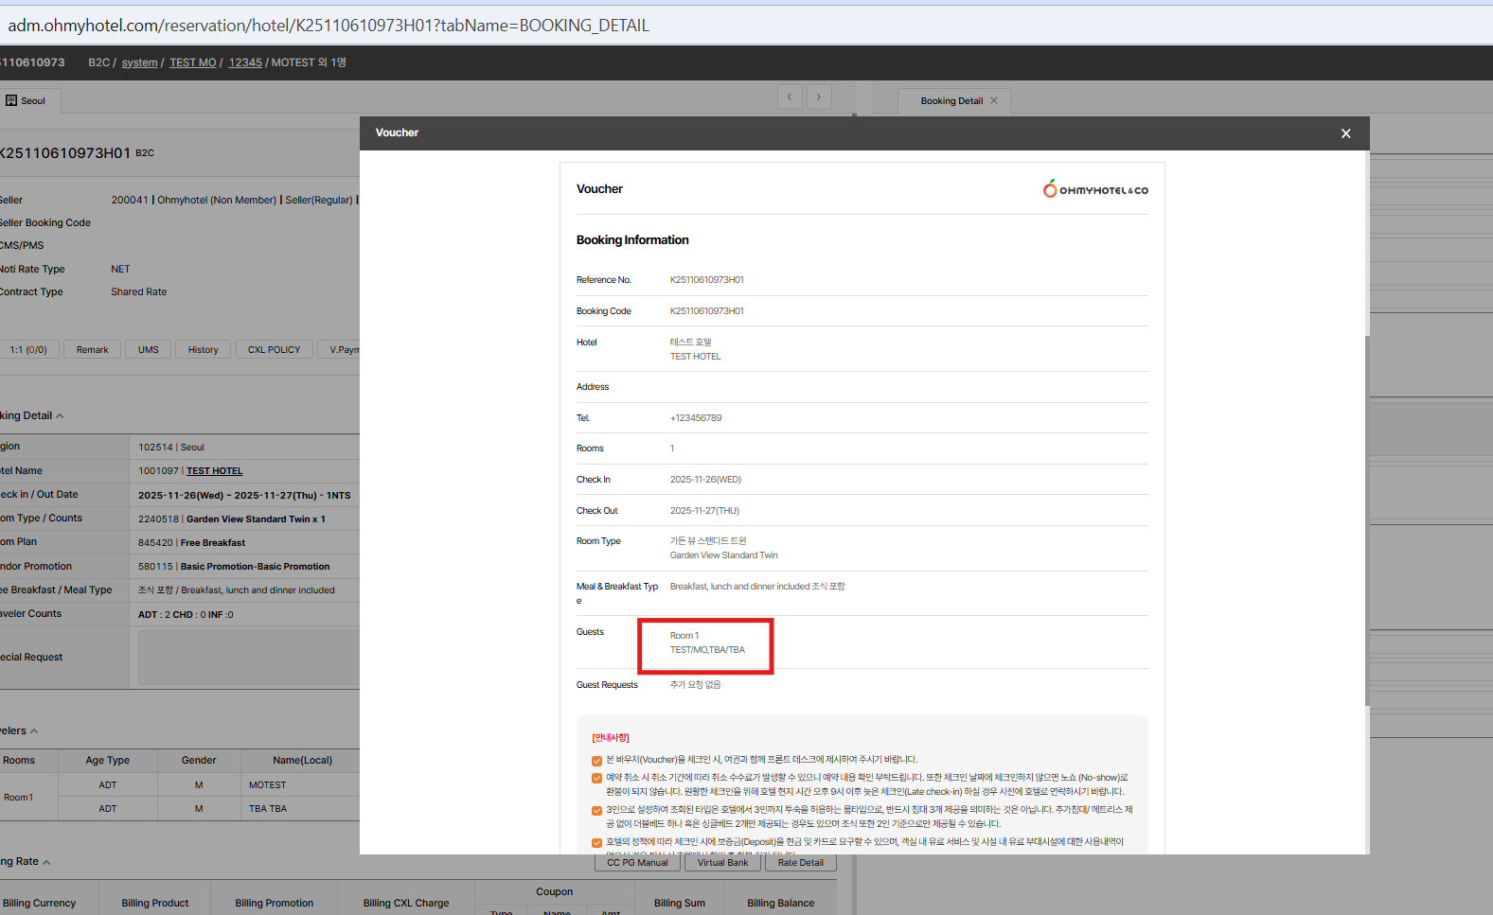This screenshot has width=1493, height=915.
Task: Click Check In date '2025-11-26(WED)'
Action: click(x=705, y=480)
